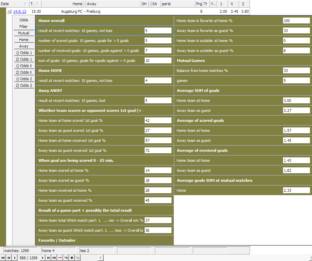Click 'Away team as guest scored 1st goal %' field
This screenshot has height=261, width=312.
click(x=158, y=130)
